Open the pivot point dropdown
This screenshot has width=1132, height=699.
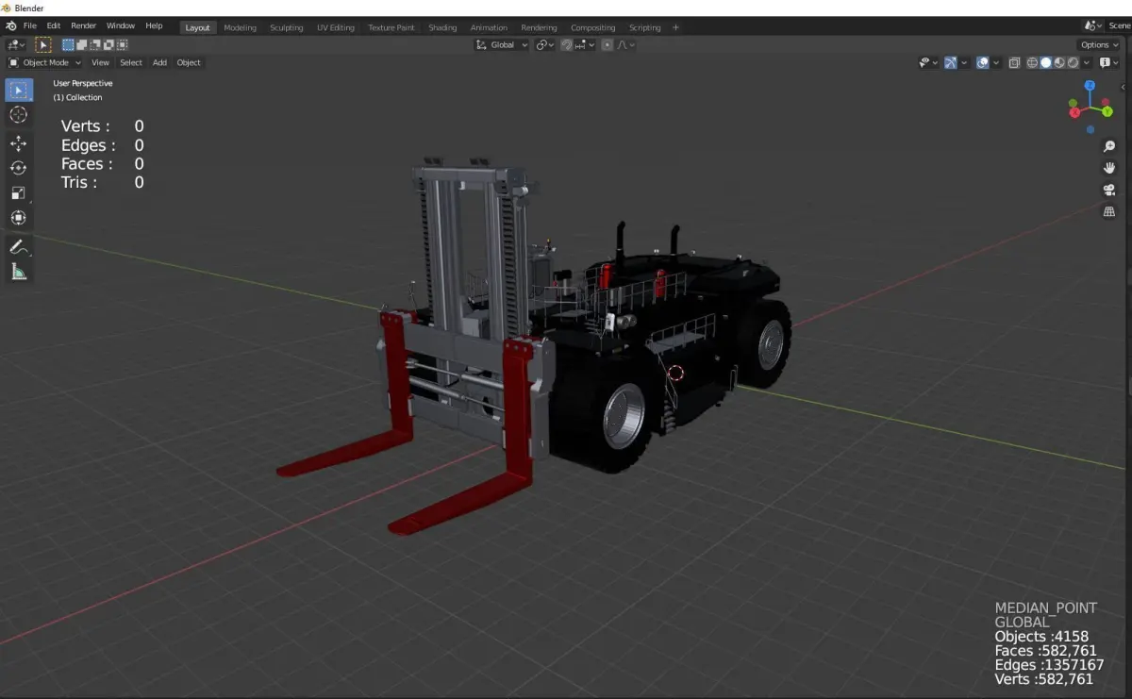[x=545, y=44]
